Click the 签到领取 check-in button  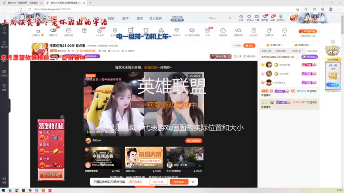pos(51,175)
